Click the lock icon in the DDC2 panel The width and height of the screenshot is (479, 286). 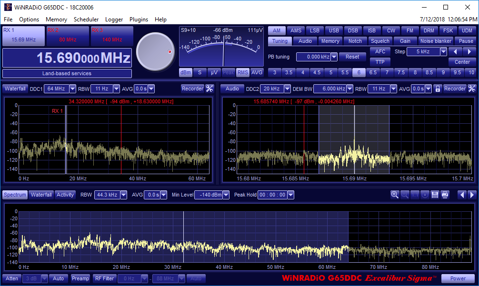pos(437,89)
